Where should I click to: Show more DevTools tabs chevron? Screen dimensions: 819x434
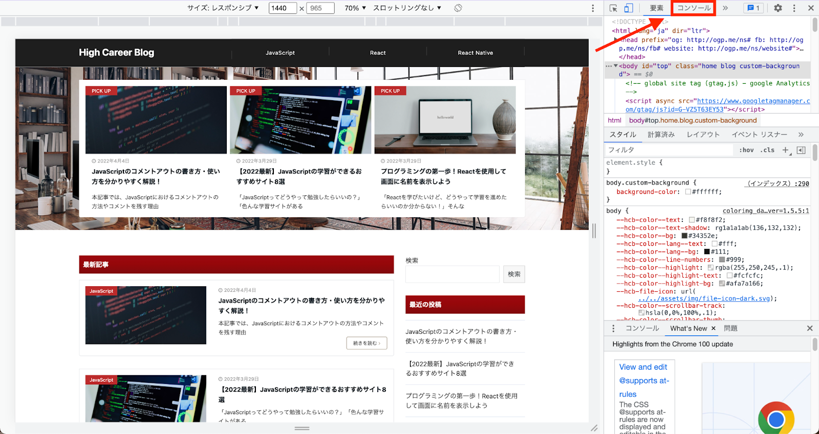click(x=725, y=8)
